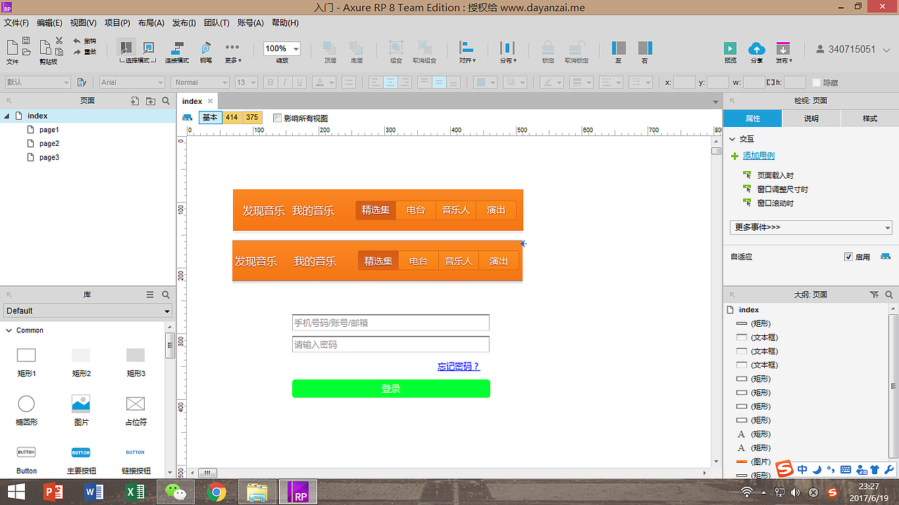Screen dimensions: 899x505
Task: Add a new folder in Pages panel
Action: click(x=150, y=101)
